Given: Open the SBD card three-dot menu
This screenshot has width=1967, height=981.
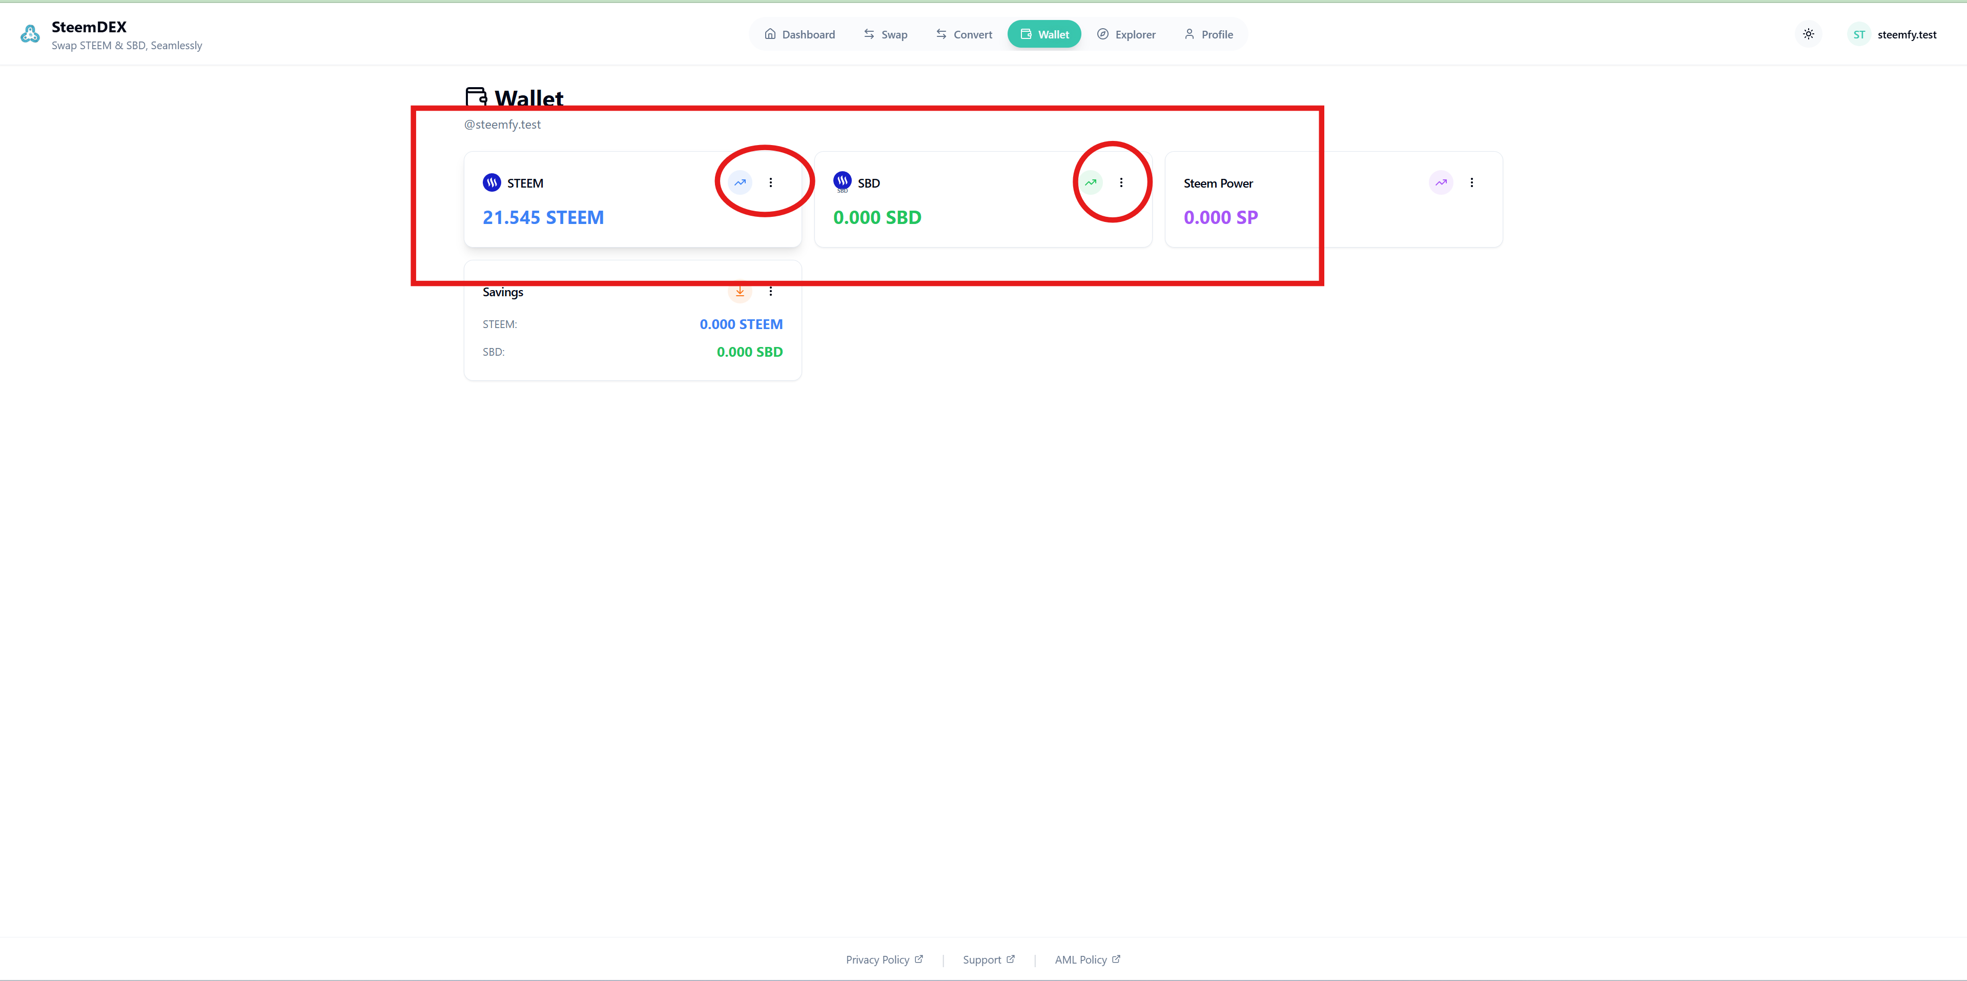Looking at the screenshot, I should (x=1121, y=182).
